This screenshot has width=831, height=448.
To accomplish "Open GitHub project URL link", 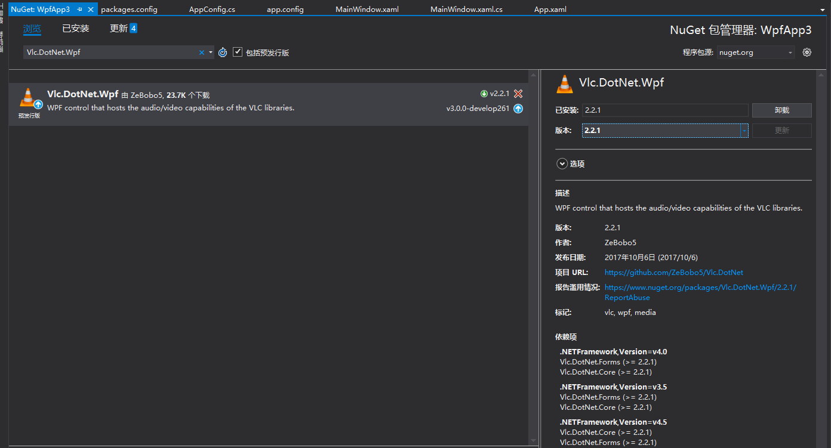I will tap(674, 273).
